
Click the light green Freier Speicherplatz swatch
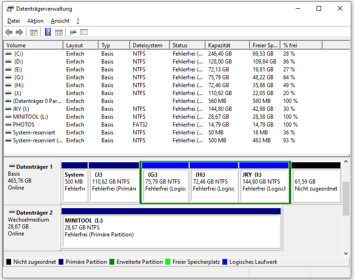tap(168, 262)
